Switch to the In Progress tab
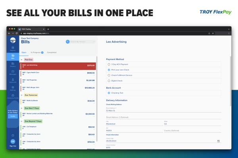 pyautogui.click(x=36, y=53)
